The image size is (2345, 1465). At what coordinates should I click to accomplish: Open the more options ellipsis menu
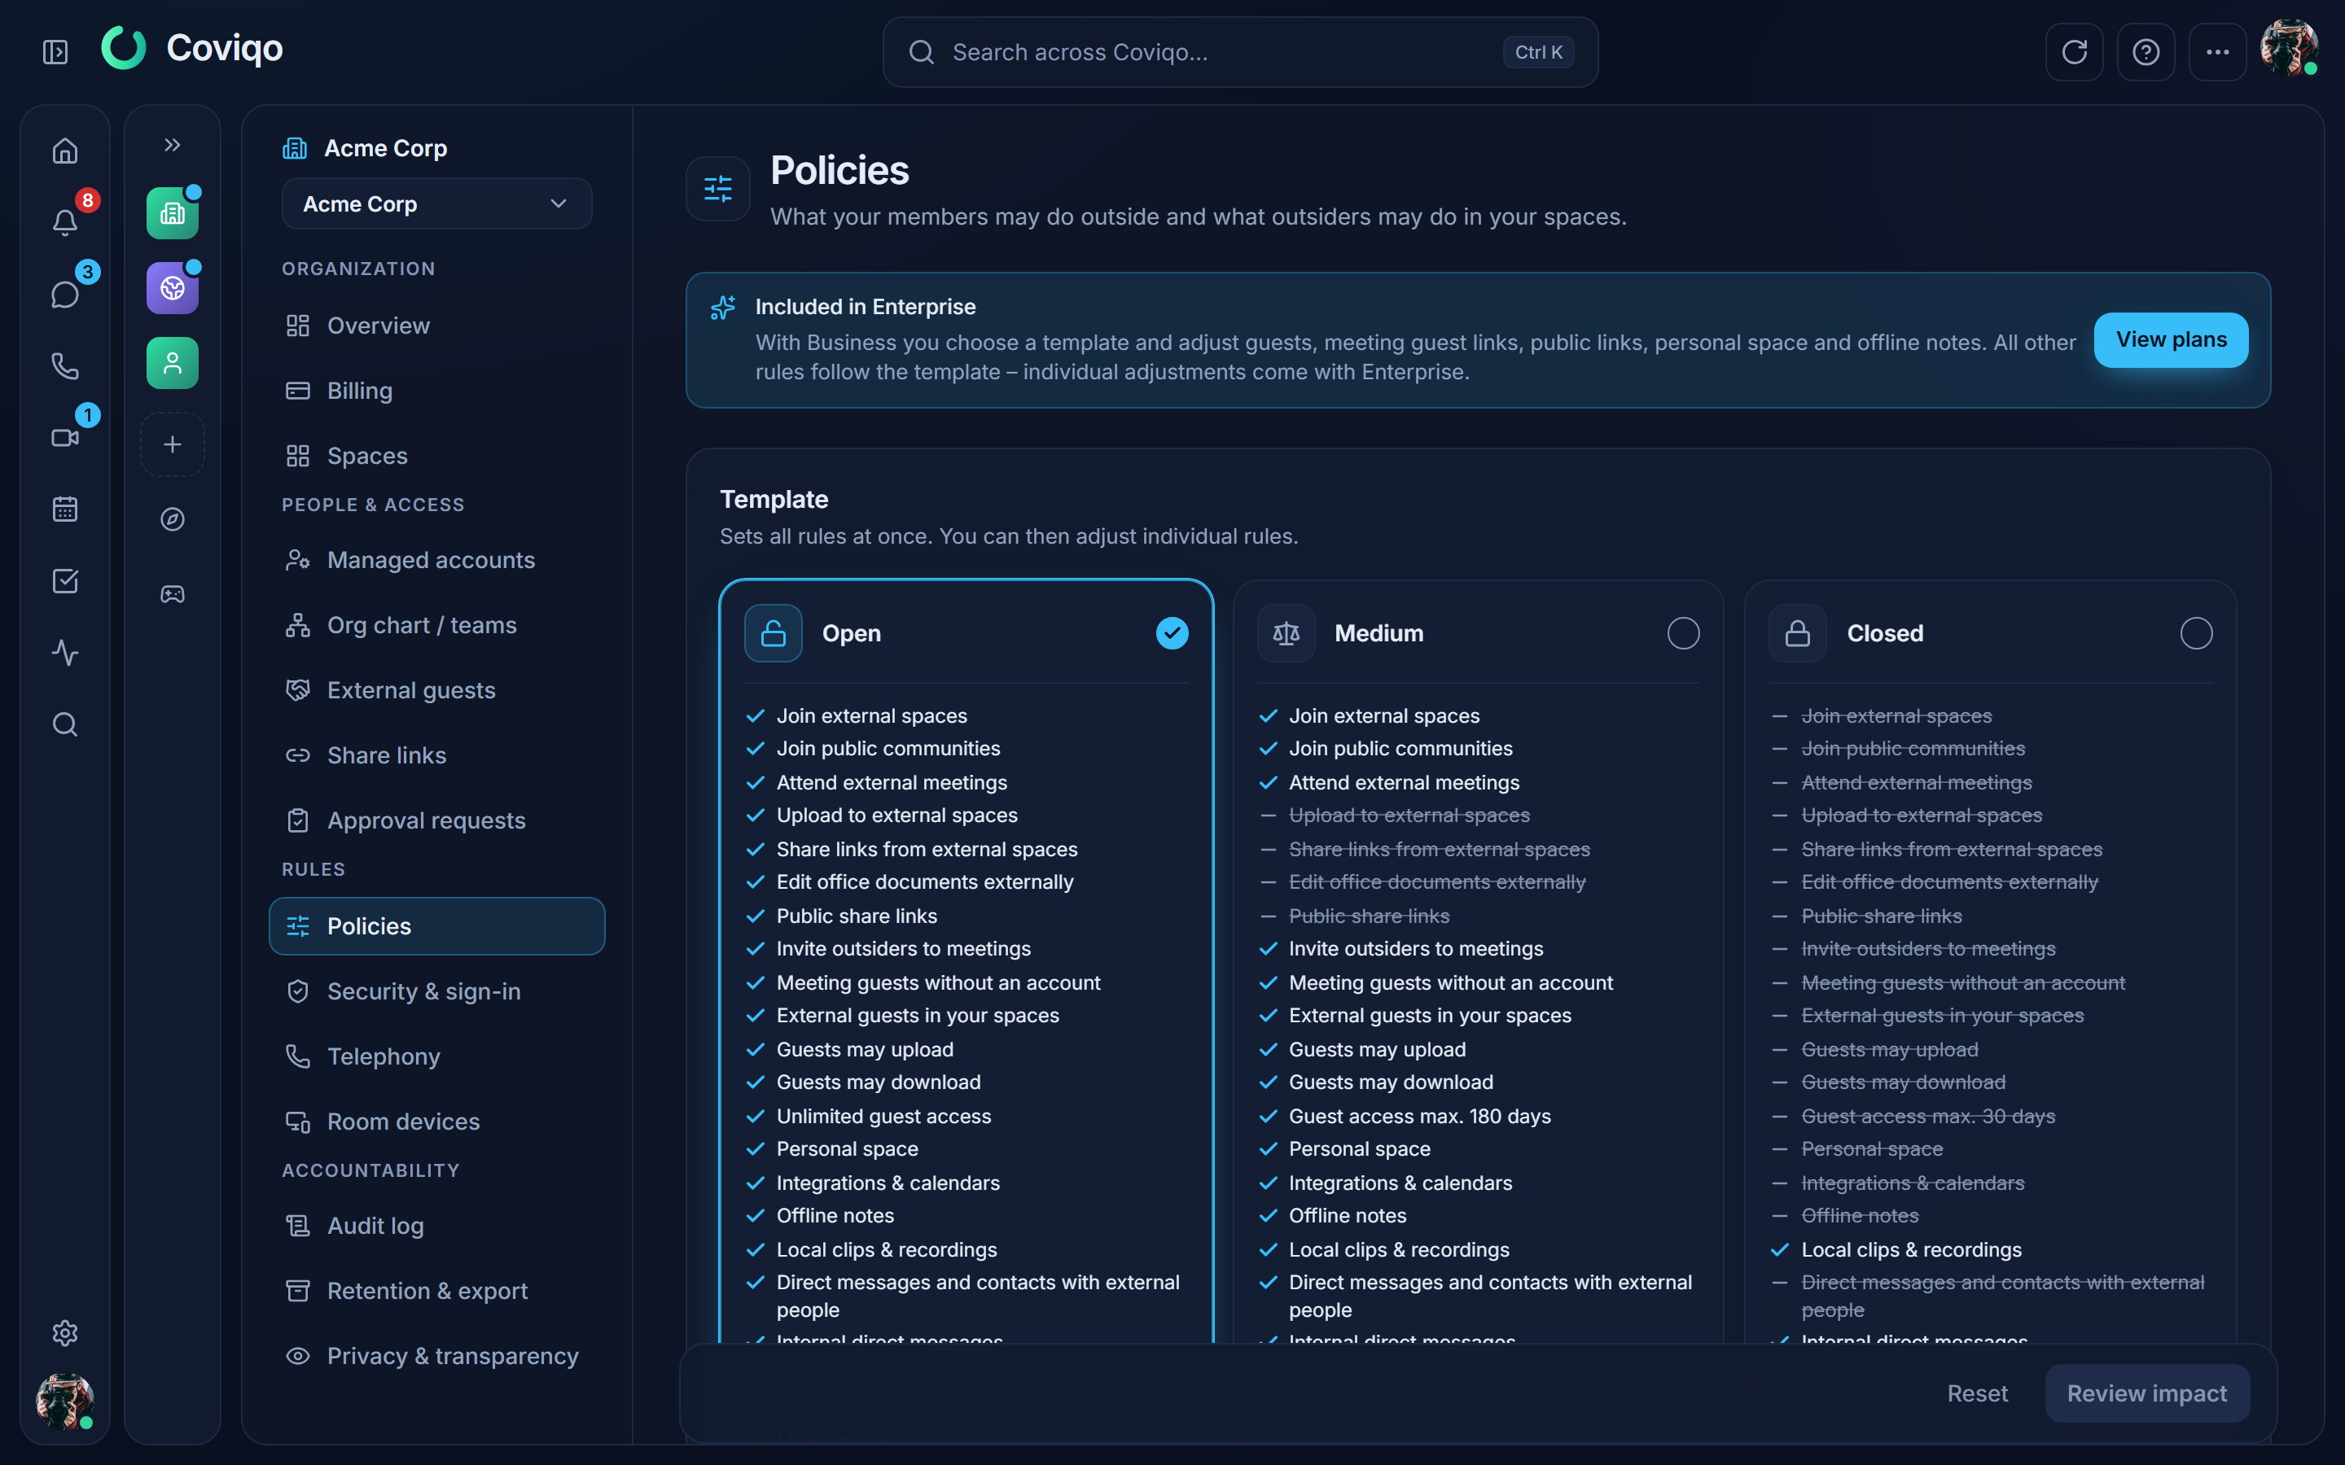point(2217,51)
